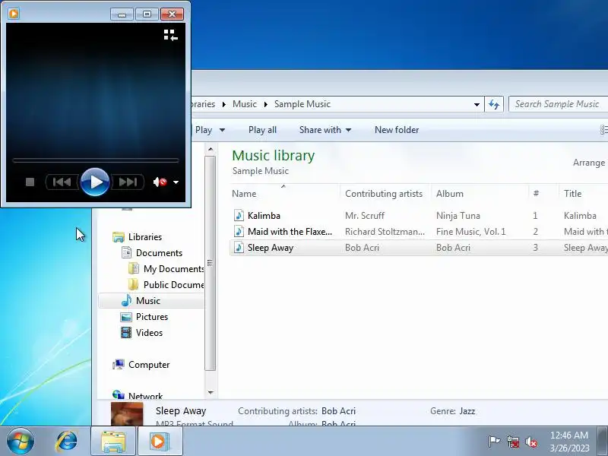Stop playback in Windows Media Player

(x=30, y=182)
